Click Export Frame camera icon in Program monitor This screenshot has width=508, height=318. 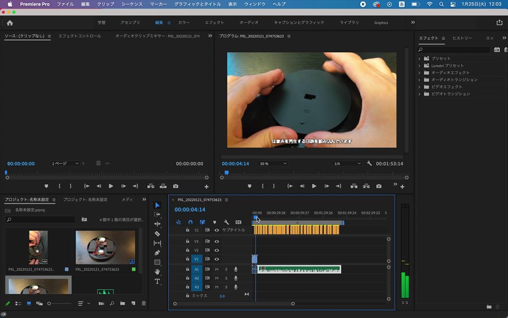(x=379, y=186)
